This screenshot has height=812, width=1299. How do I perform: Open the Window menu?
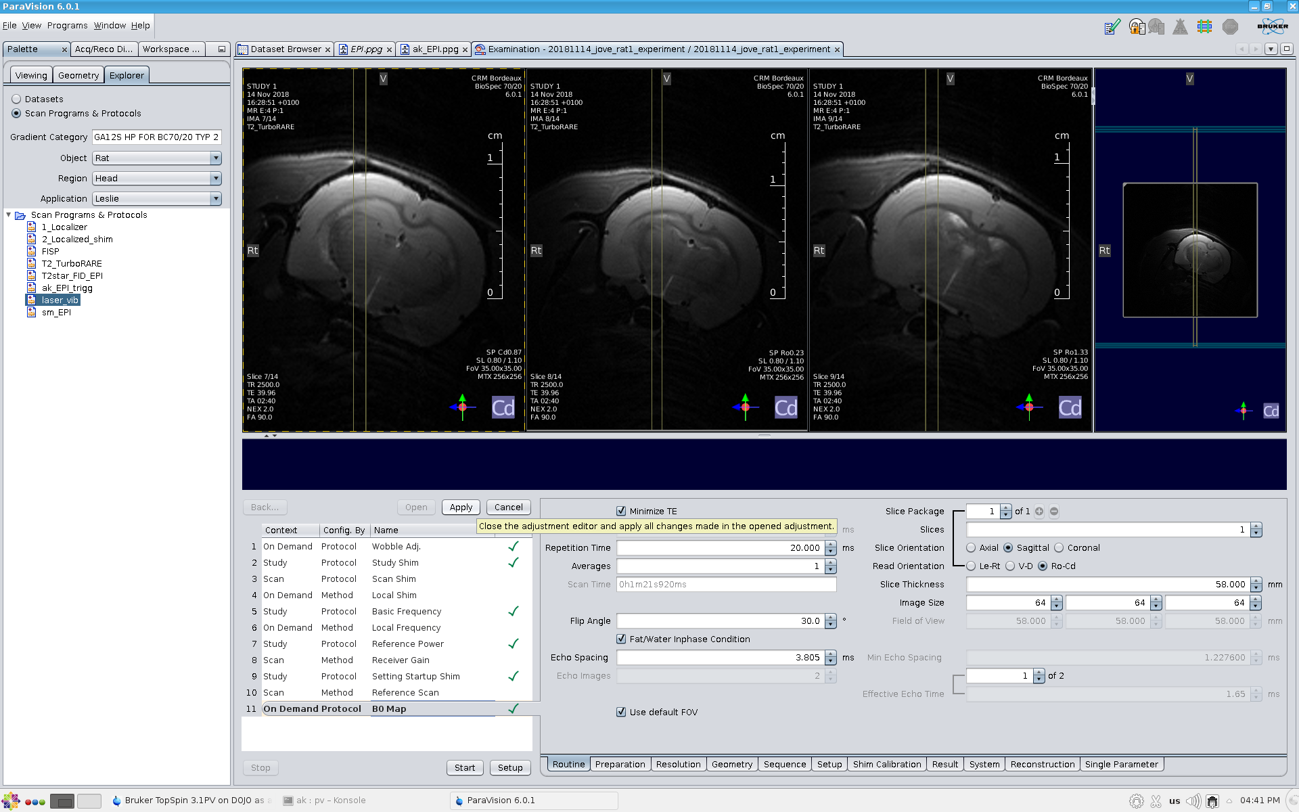[x=110, y=26]
